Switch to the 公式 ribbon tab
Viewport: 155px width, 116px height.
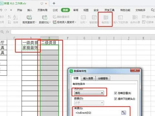click(55, 10)
